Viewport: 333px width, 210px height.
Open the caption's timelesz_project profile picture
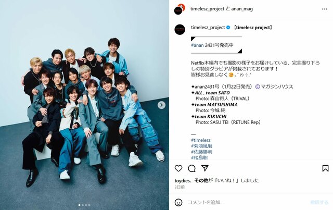pyautogui.click(x=180, y=29)
